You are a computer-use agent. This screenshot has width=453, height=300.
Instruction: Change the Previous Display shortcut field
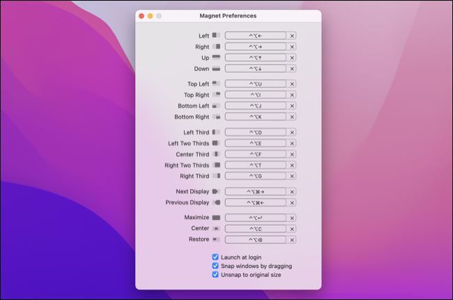tap(256, 203)
